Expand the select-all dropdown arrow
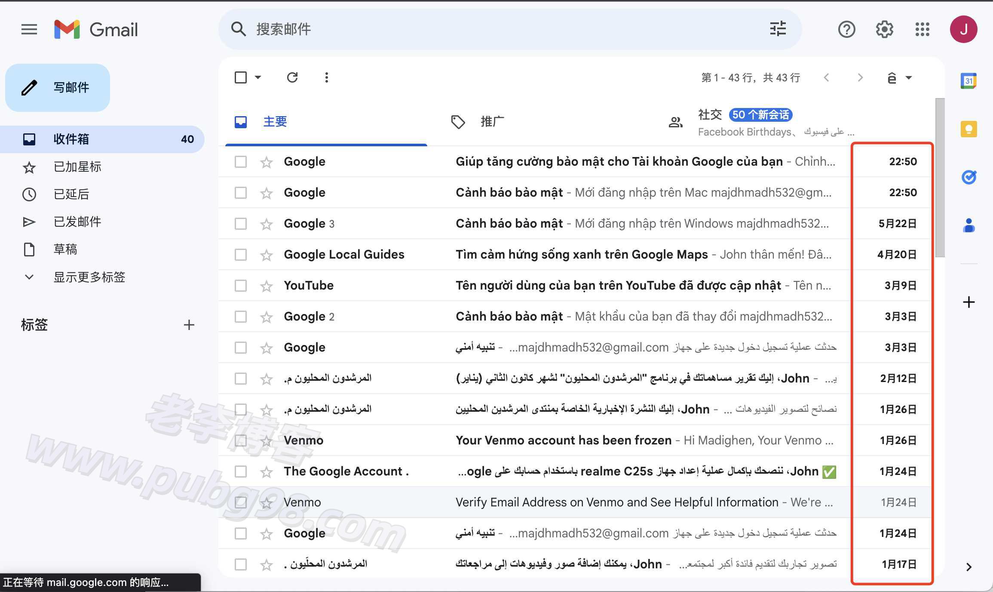The height and width of the screenshot is (592, 993). pos(258,77)
